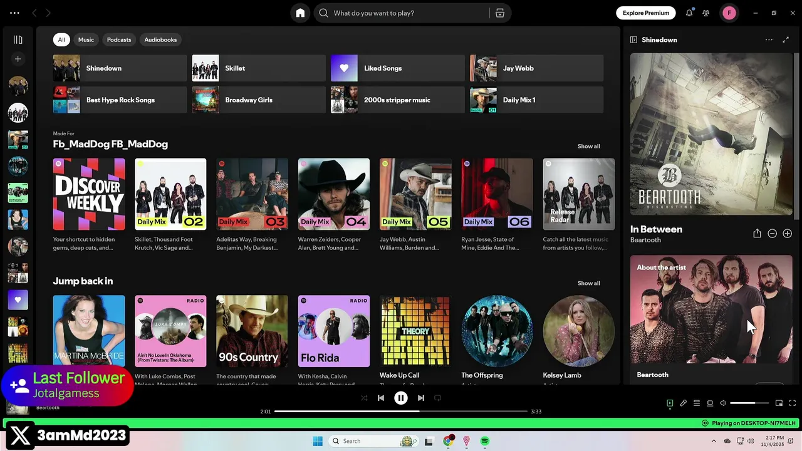Expand Now Playing view to full size
The width and height of the screenshot is (802, 451).
[786, 39]
